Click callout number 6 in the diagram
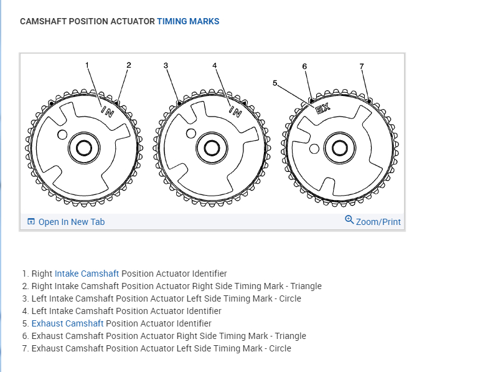The image size is (498, 372). (304, 66)
